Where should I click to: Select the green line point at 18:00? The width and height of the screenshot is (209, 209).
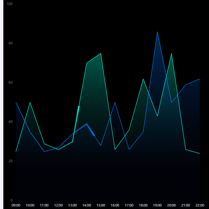(x=143, y=79)
